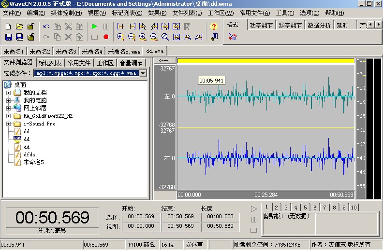Expand the i-Sound Pro folder node

8,124
